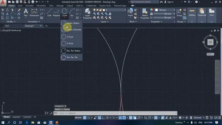
Task: Open the lineweight ByLayer dropdown
Action: [164, 14]
